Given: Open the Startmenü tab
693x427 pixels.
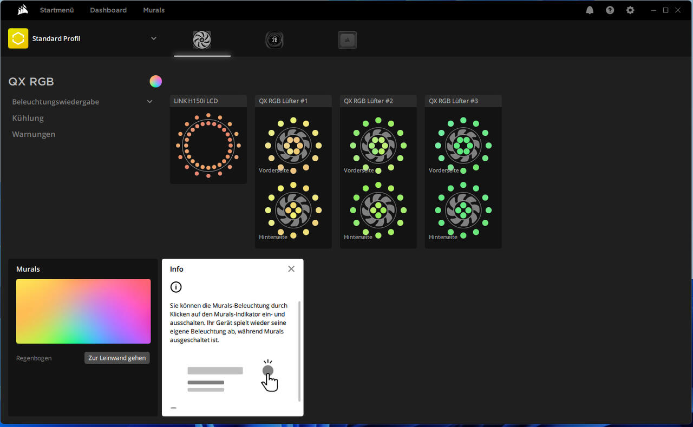Looking at the screenshot, I should click(57, 10).
